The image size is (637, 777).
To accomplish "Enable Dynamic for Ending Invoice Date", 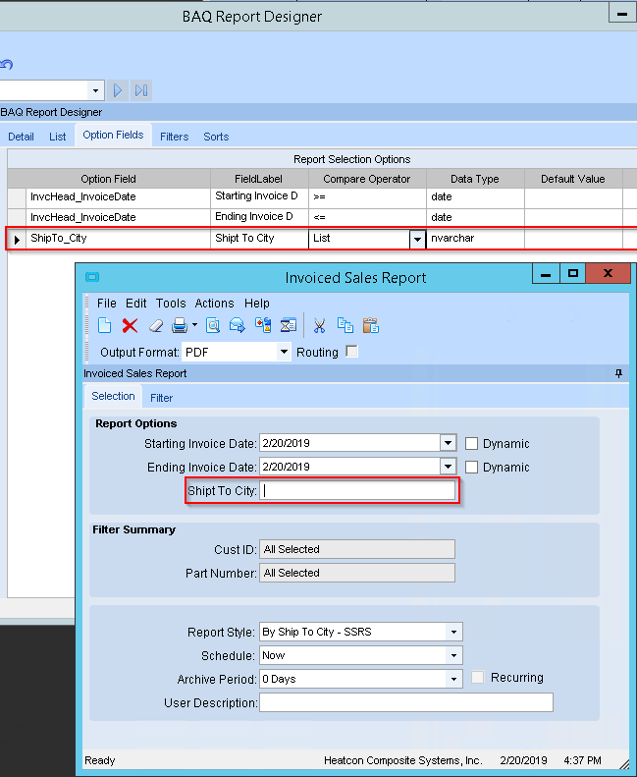I will tap(472, 467).
